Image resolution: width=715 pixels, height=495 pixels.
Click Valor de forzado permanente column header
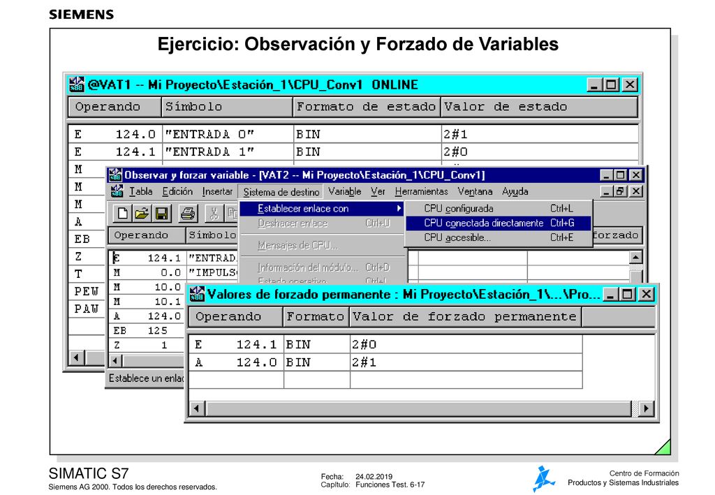point(465,317)
